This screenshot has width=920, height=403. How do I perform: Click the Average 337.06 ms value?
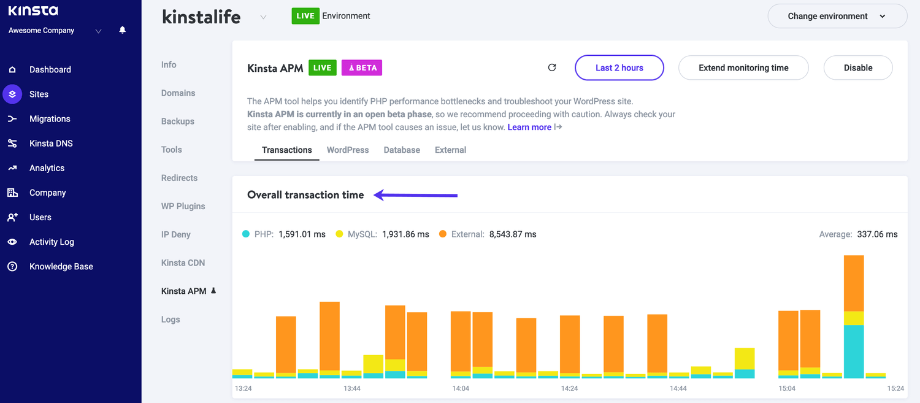pos(877,234)
